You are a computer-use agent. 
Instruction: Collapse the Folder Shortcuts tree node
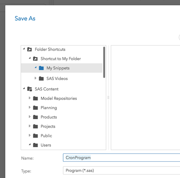coord(24,49)
